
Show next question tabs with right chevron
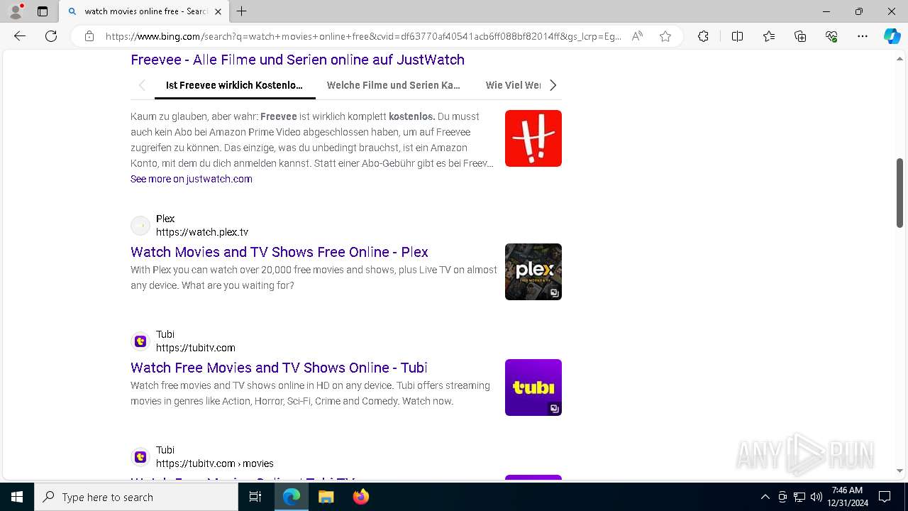(x=553, y=85)
